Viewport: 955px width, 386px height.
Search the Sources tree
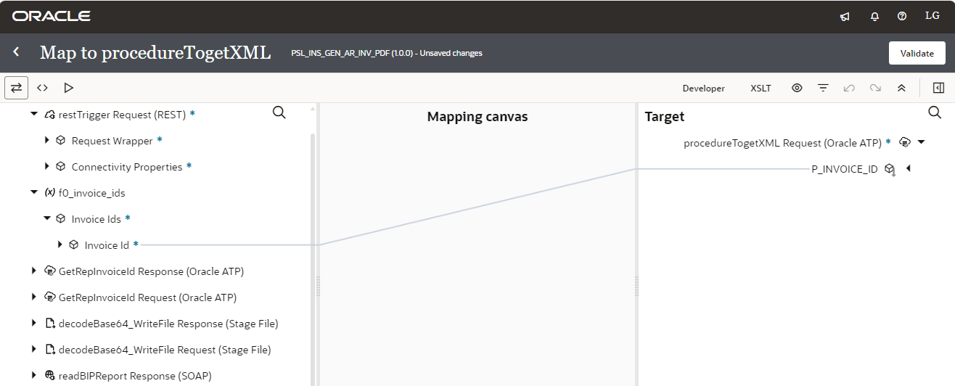click(x=279, y=112)
